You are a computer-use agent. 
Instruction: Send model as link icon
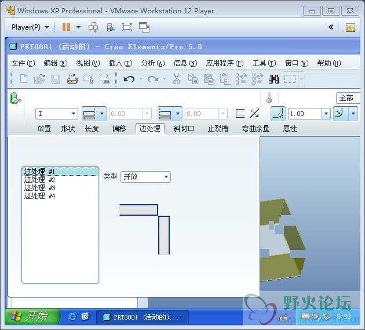click(x=105, y=79)
